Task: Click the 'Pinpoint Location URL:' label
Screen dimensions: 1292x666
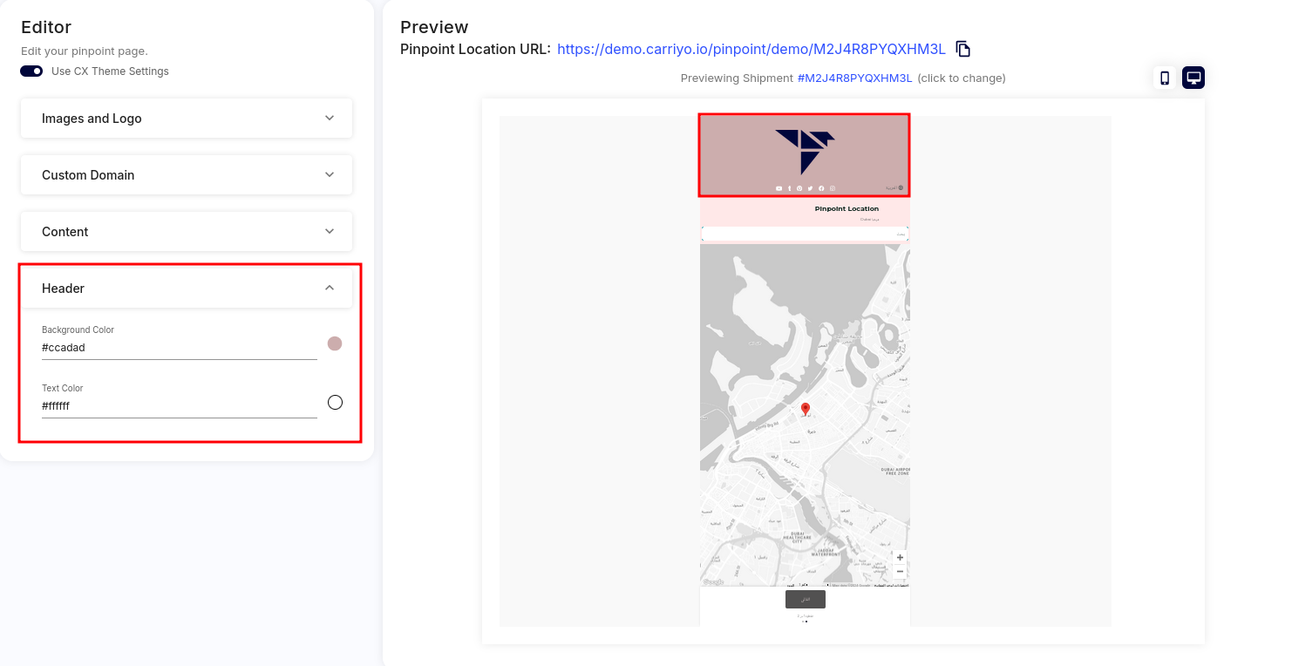Action: 475,49
